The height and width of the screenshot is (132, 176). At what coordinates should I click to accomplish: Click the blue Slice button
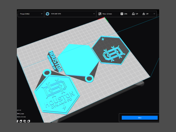click(140, 118)
